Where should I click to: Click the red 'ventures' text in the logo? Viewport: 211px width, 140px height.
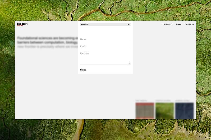[x=20, y=26]
